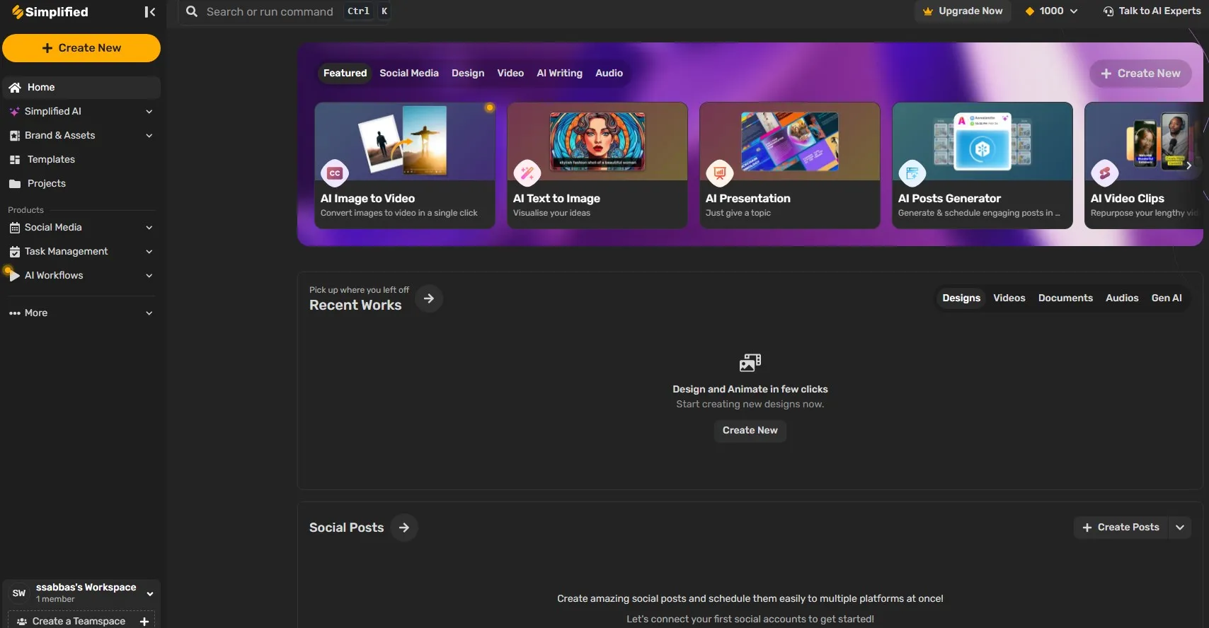Click the AI Video Clips badge icon

(1105, 173)
